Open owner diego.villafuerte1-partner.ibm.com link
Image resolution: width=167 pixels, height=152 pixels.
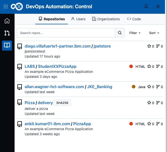[58, 46]
